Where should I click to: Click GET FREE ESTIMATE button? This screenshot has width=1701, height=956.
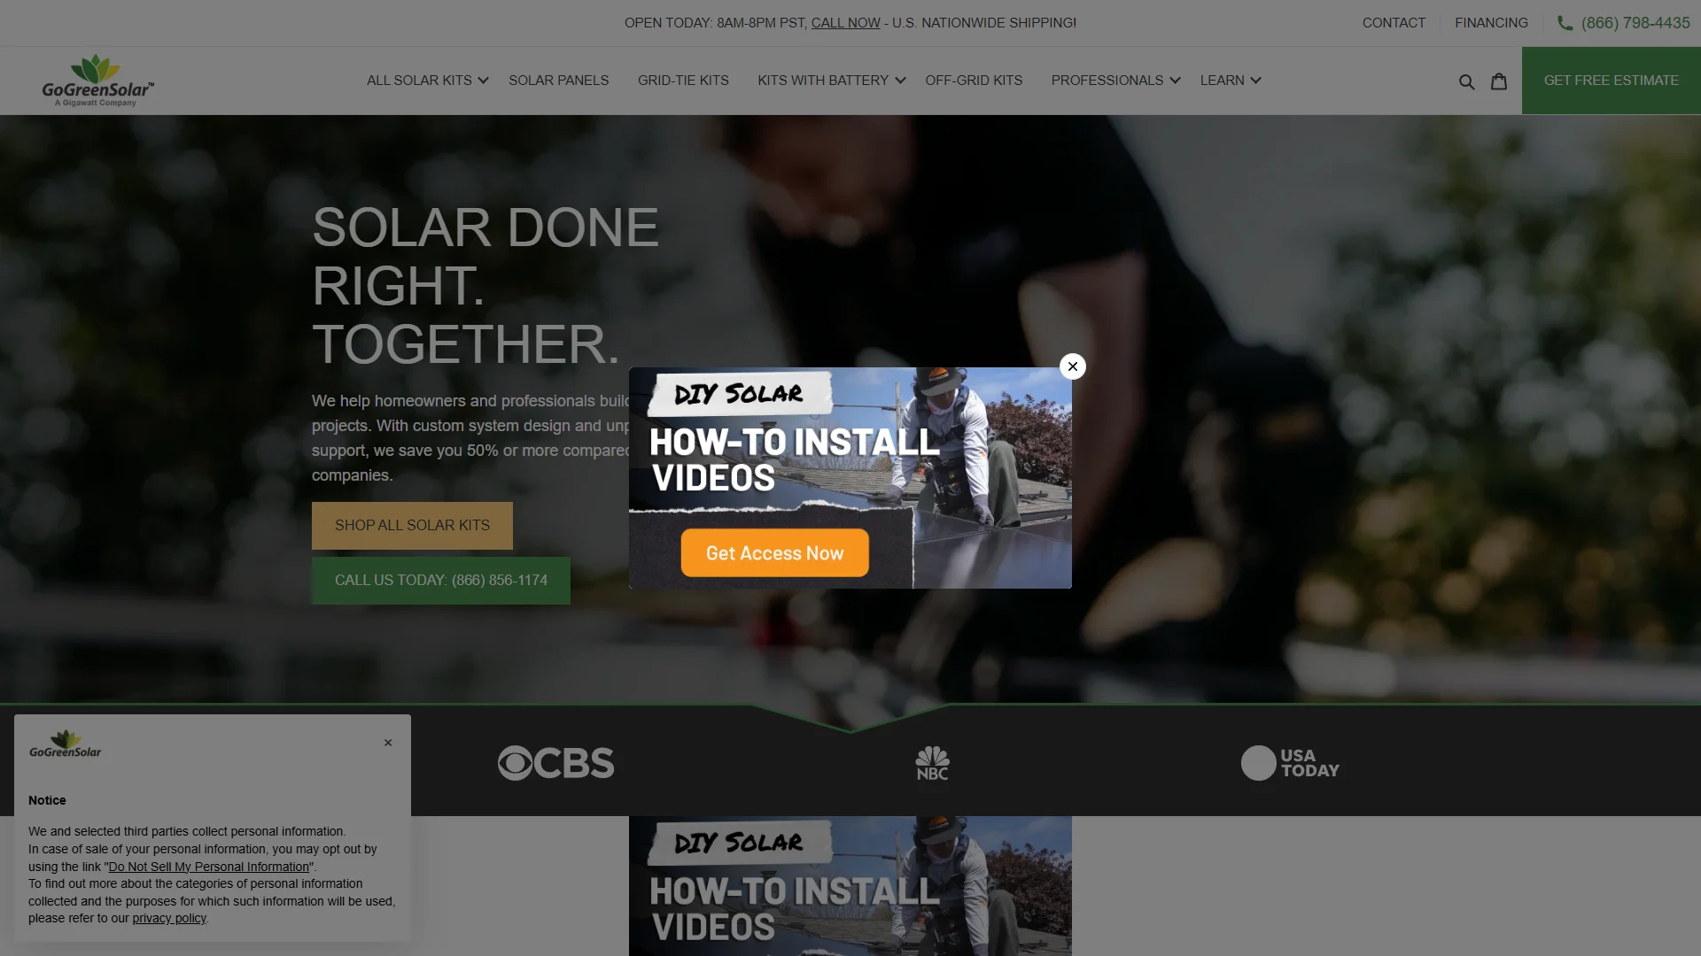coord(1612,81)
